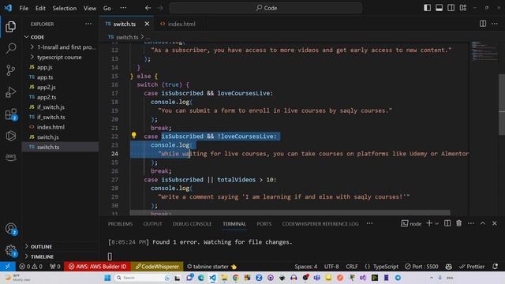Open notifications bell in status bar

pyautogui.click(x=495, y=267)
